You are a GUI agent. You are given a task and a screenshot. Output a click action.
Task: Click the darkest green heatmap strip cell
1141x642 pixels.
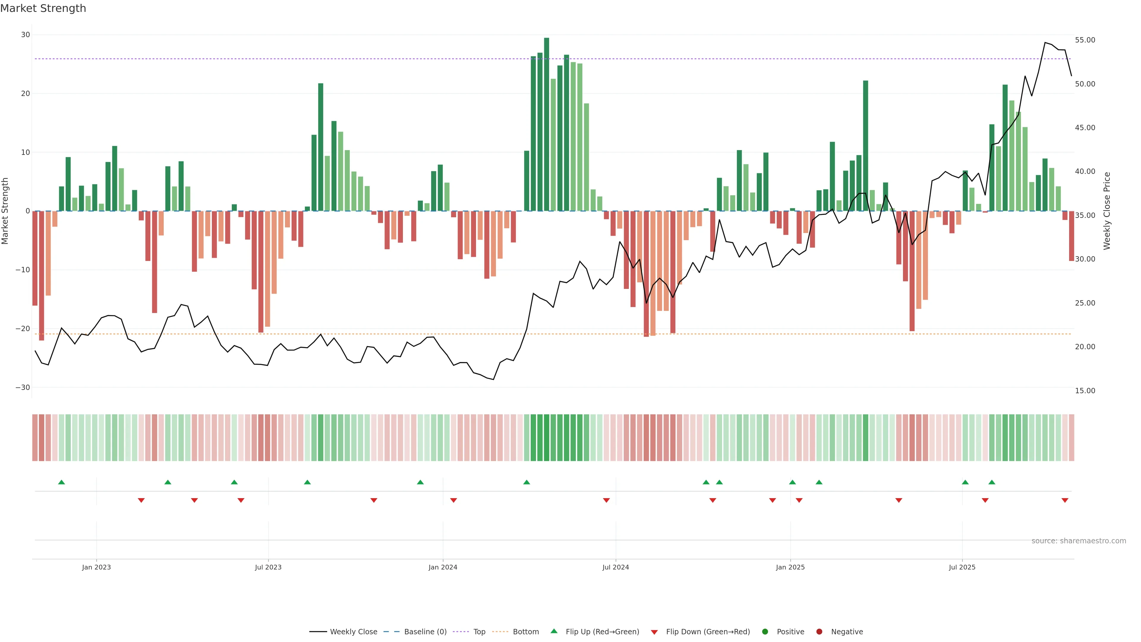(547, 438)
